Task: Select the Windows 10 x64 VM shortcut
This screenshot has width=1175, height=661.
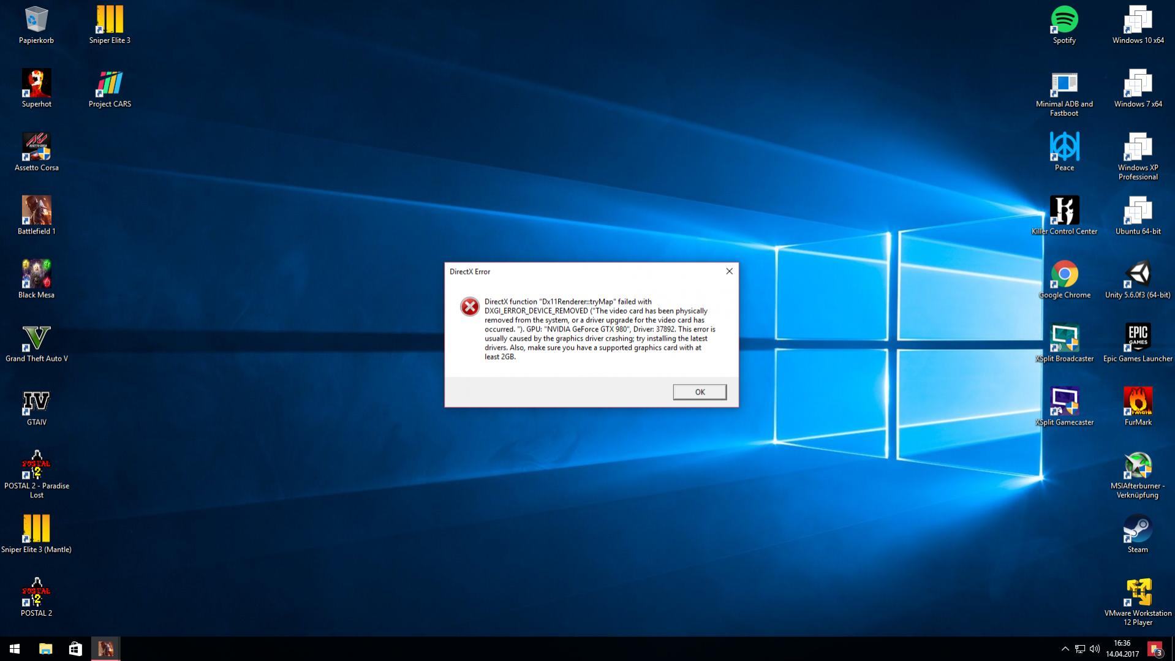Action: click(x=1138, y=25)
